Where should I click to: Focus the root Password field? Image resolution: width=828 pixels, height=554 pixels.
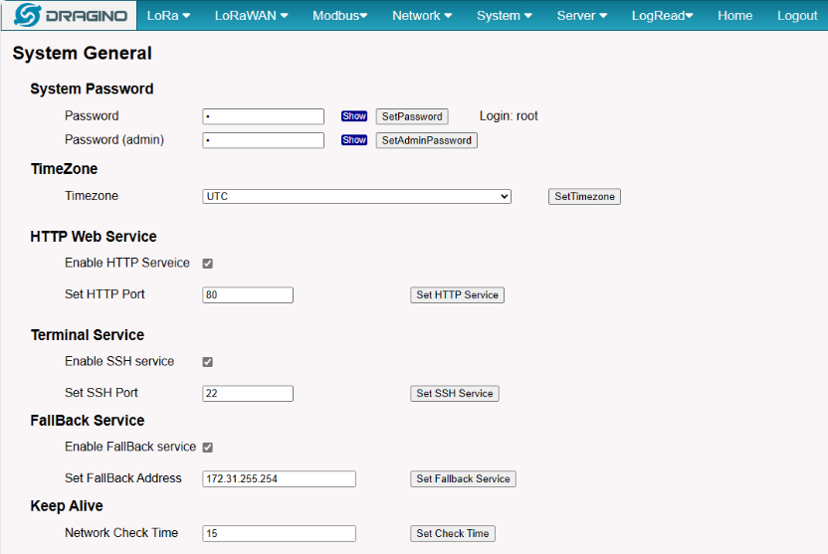click(x=263, y=116)
